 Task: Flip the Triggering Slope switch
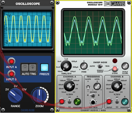[88, 87]
